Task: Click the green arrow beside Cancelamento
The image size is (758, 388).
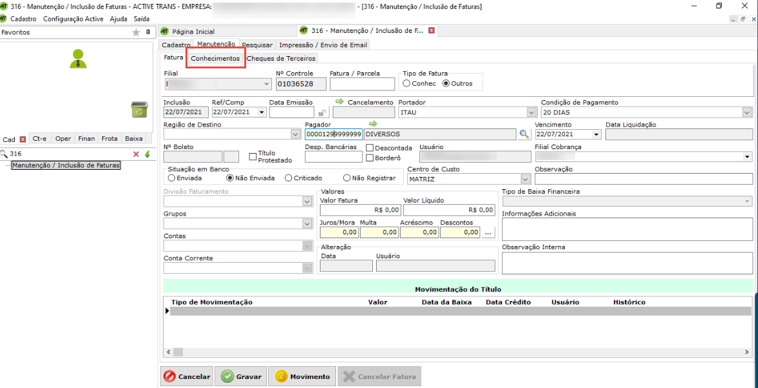Action: (340, 102)
